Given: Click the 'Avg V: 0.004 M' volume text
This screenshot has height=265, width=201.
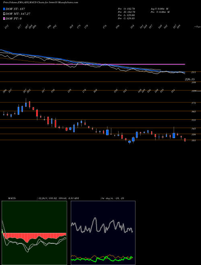Looking at the screenshot, I should (159, 8).
